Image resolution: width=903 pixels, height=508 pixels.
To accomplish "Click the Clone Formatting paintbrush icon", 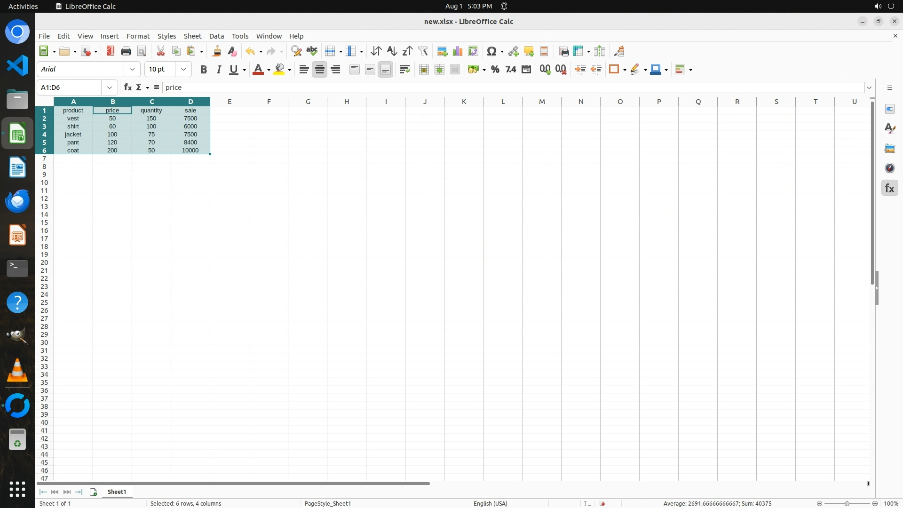I will click(x=217, y=51).
